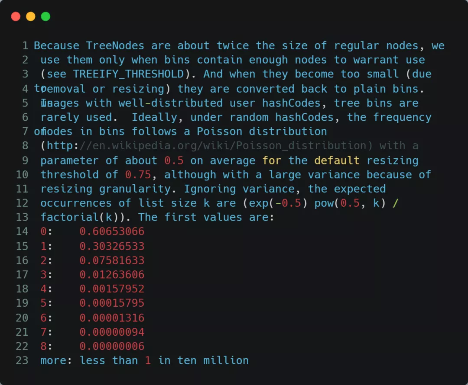Click line number 23 in gutter
Image resolution: width=468 pixels, height=385 pixels.
[22, 361]
